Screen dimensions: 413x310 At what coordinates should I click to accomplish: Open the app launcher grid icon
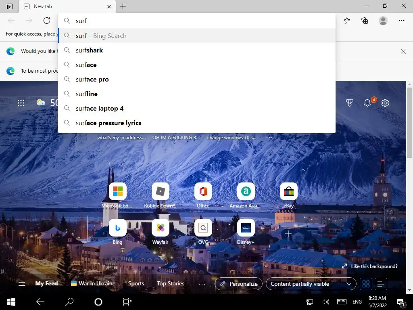pyautogui.click(x=21, y=103)
